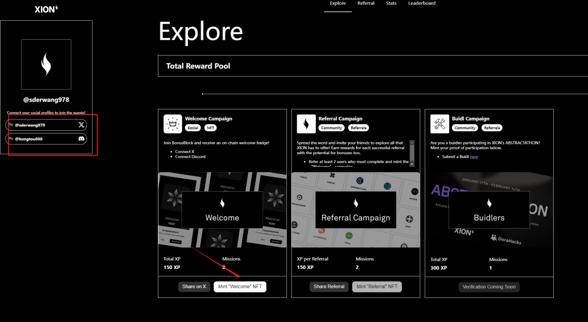Screen dimensions: 588x322
Task: Click the Community tag on Buidl Campaign
Action: (x=465, y=128)
